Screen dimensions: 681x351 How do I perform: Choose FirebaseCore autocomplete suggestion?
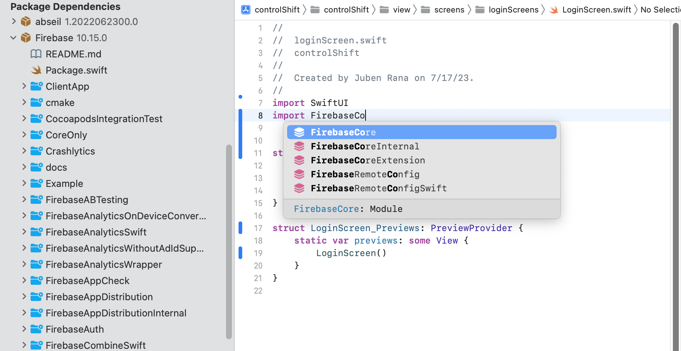421,132
